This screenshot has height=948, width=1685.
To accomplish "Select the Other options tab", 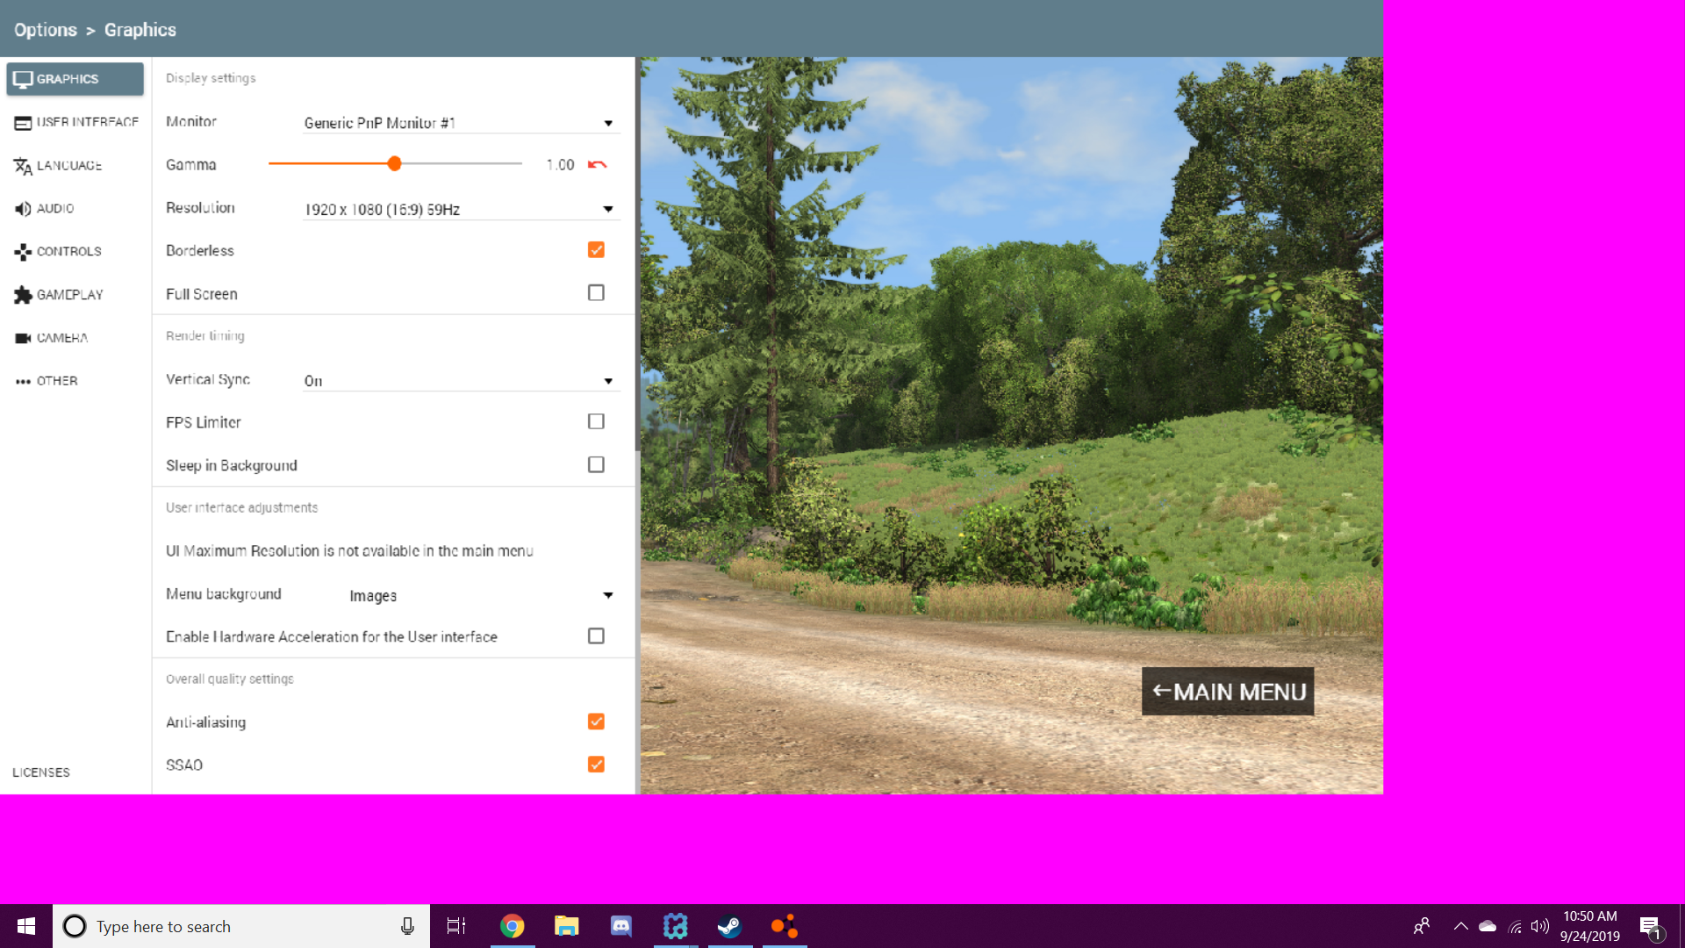I will [75, 380].
